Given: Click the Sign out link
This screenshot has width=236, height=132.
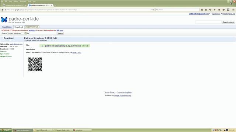Looking at the screenshot, I should [x=232, y=14].
